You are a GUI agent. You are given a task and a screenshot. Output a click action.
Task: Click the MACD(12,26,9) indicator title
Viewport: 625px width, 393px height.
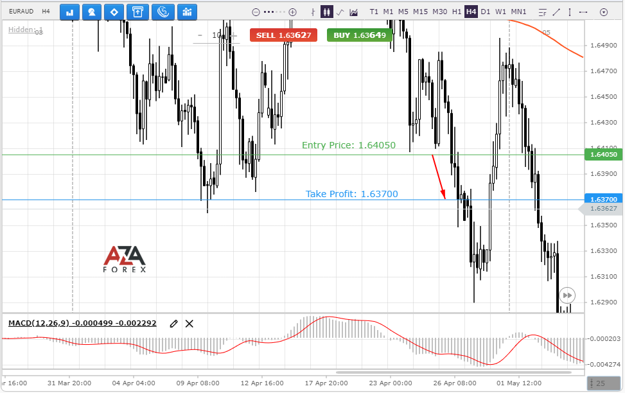[82, 323]
